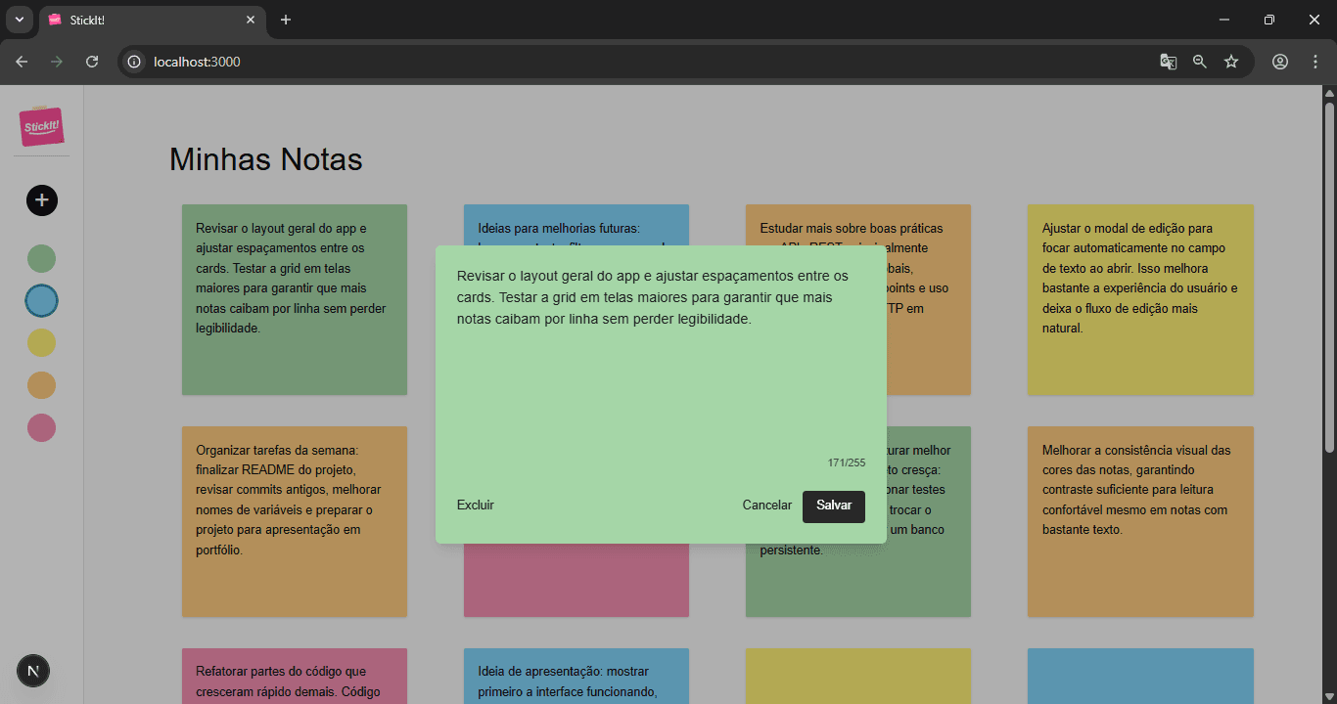This screenshot has height=704, width=1337.
Task: Click the Google Translate icon in address bar
Action: [1168, 62]
